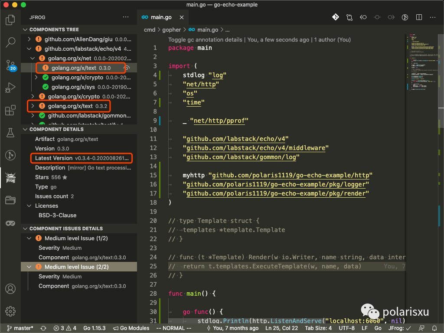Click the eye icon on golang.org/x/text 0.3.0 row
This screenshot has height=333, width=444.
pyautogui.click(x=127, y=68)
